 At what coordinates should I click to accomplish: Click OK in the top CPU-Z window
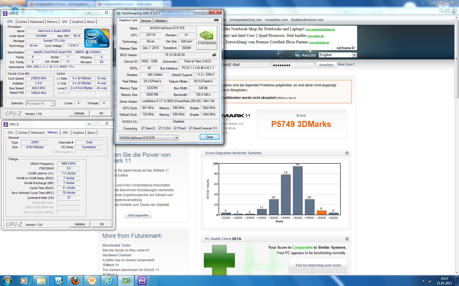[x=101, y=113]
